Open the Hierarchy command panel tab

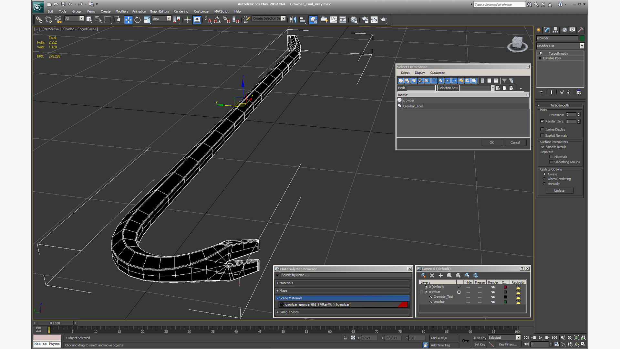tap(555, 30)
